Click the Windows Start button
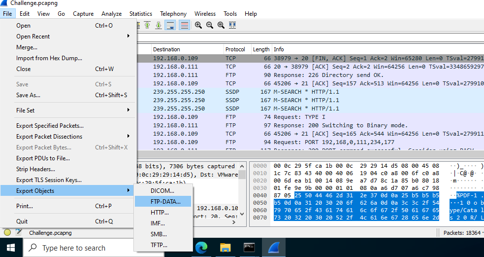Screen dimensions: 484x257 tap(11, 248)
